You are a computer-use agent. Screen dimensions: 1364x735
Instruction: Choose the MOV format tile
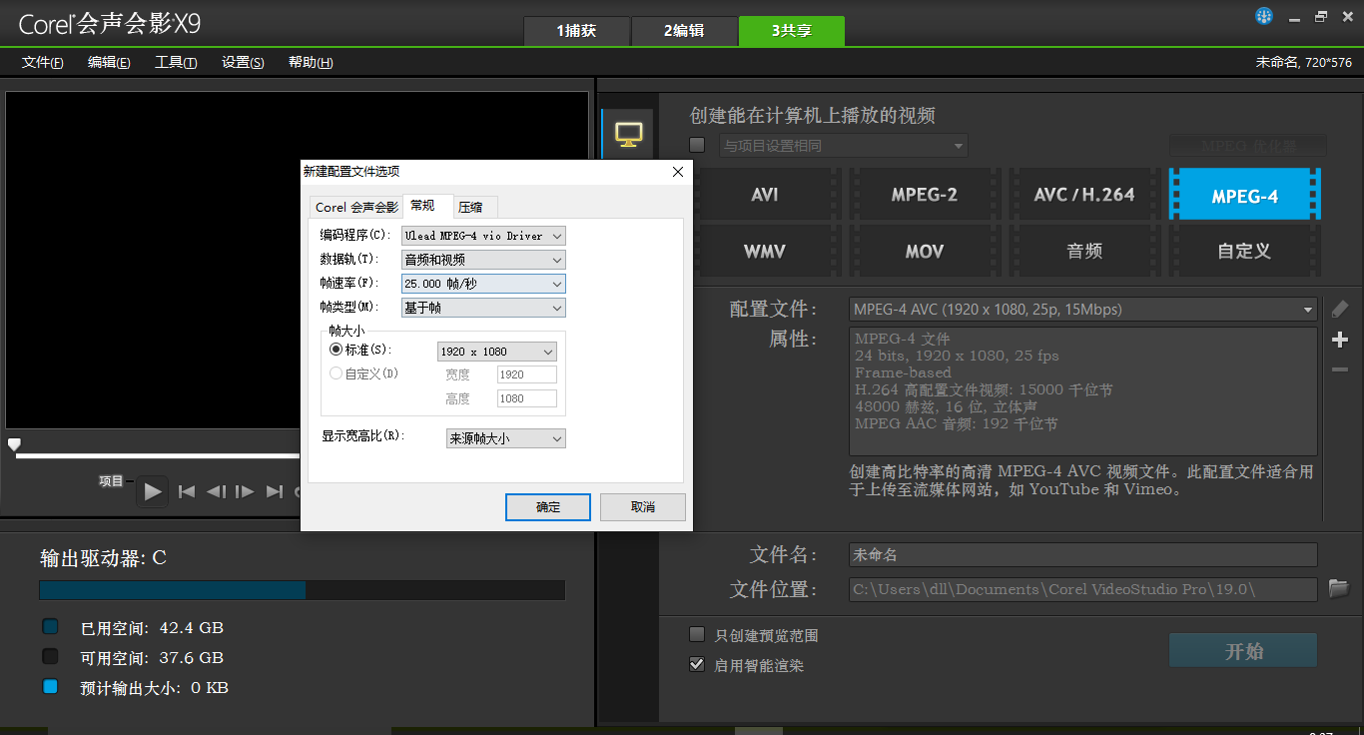(925, 251)
